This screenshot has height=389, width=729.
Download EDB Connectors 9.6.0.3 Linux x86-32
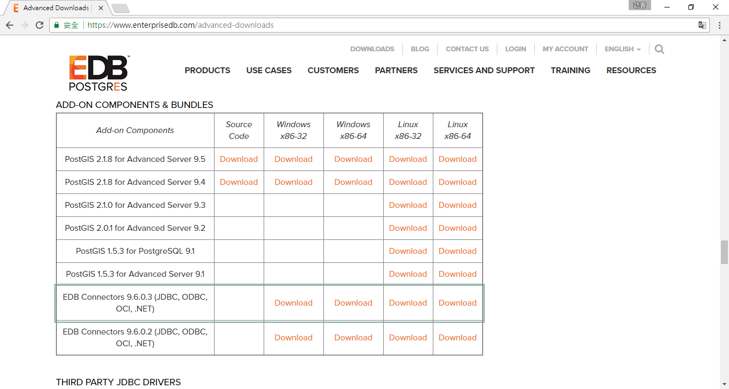click(x=408, y=303)
